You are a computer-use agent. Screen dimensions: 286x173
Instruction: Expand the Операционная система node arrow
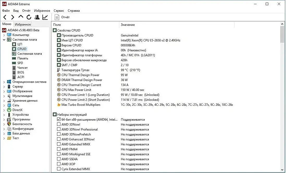tap(4, 82)
